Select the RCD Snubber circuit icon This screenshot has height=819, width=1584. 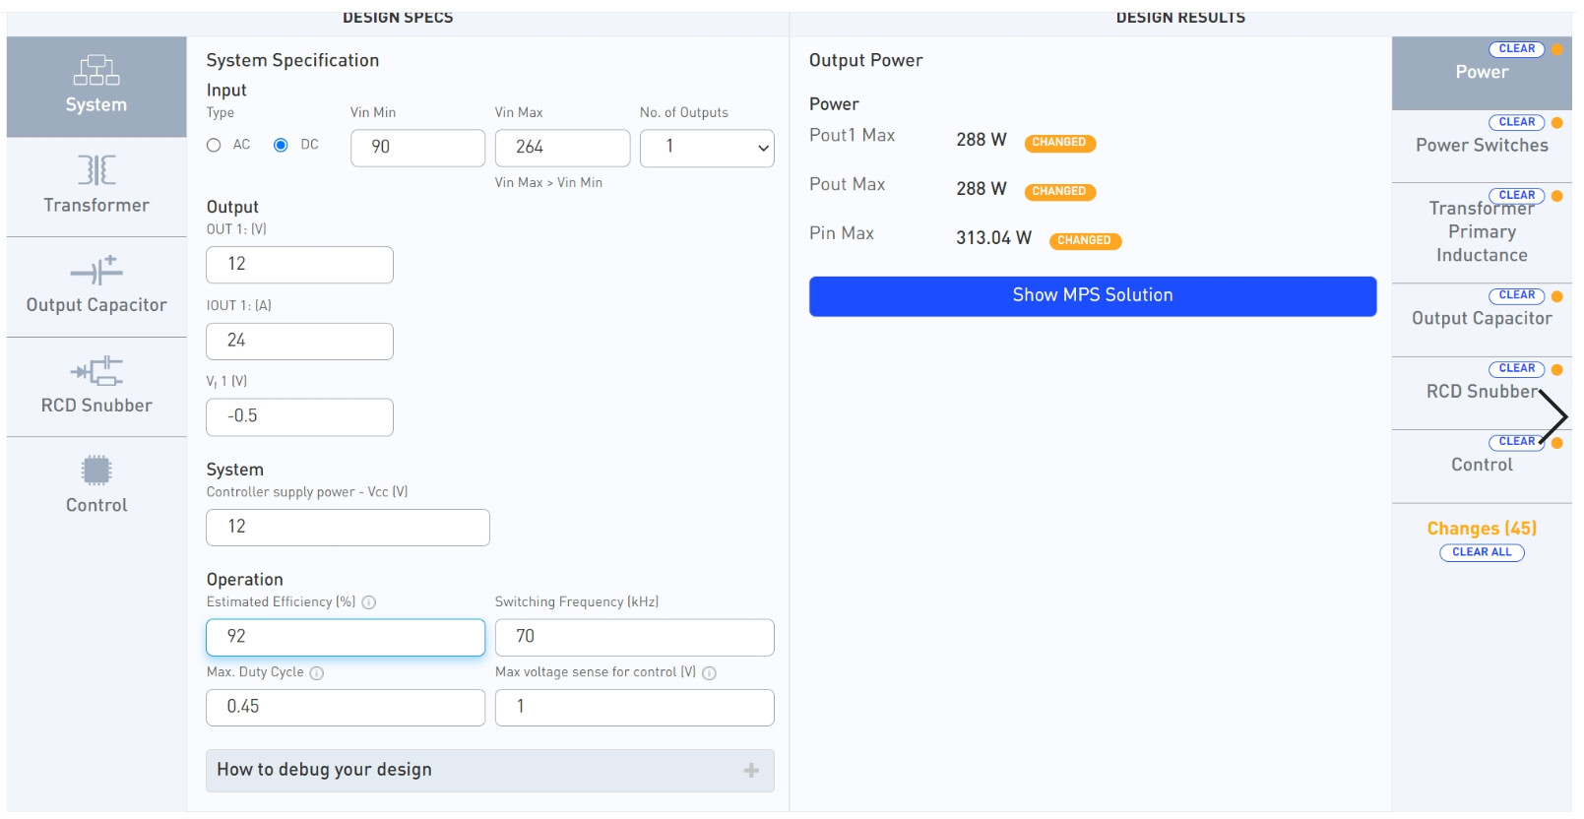coord(96,371)
